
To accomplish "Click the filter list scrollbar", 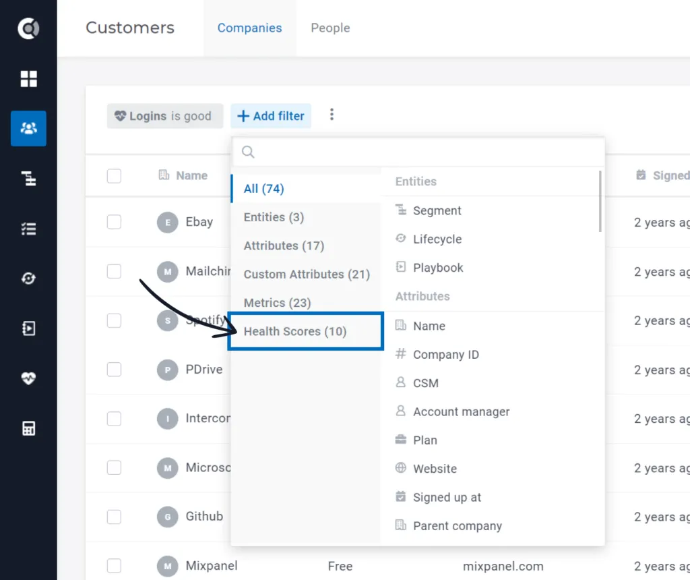I will [600, 201].
